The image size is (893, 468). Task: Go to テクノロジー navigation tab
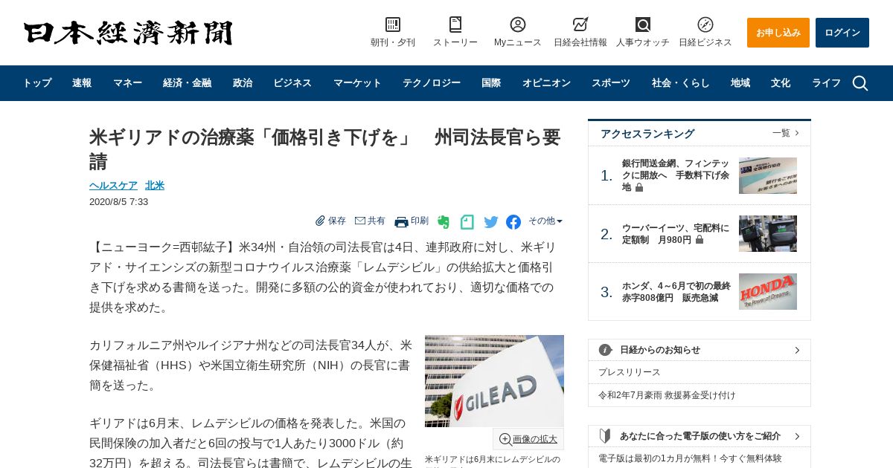point(432,83)
